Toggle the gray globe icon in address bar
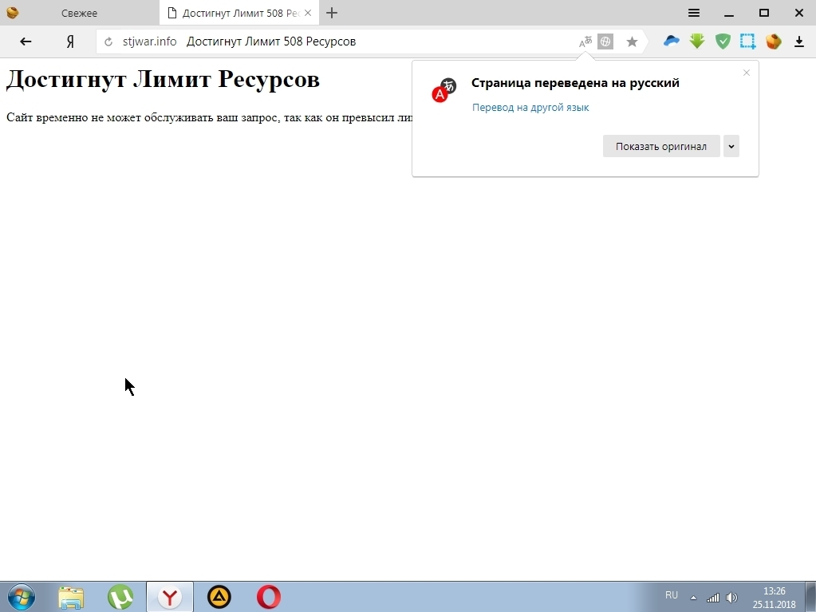816x612 pixels. coord(605,42)
